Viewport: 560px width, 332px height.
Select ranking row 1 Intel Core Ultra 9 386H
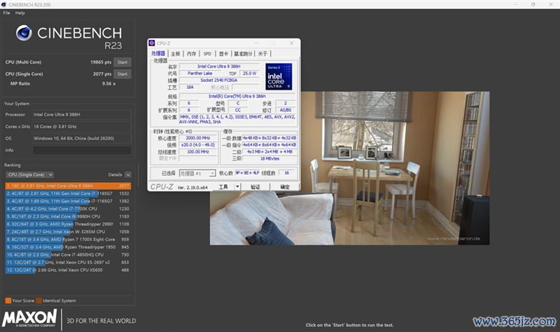coord(68,186)
